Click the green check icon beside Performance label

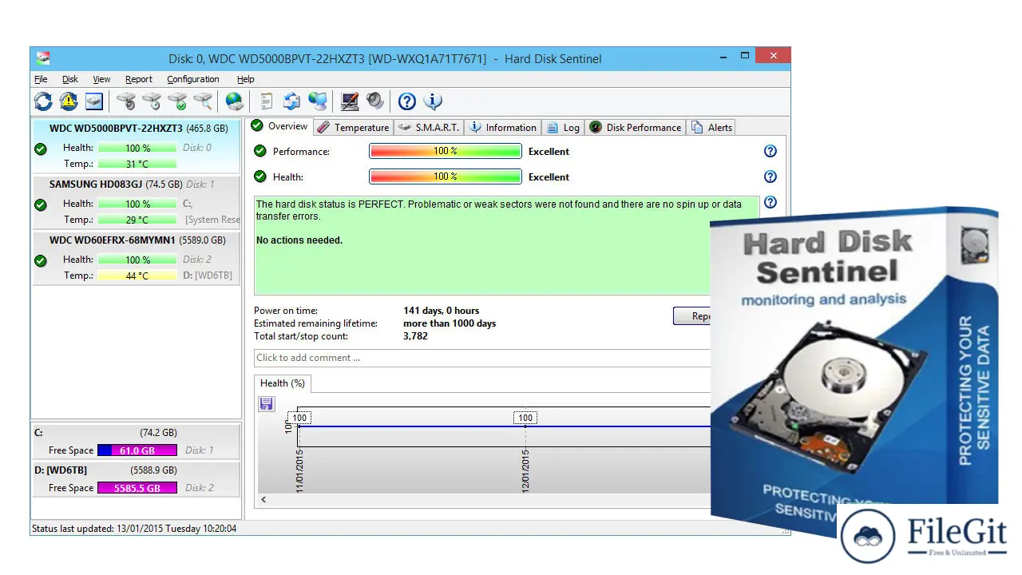click(259, 151)
